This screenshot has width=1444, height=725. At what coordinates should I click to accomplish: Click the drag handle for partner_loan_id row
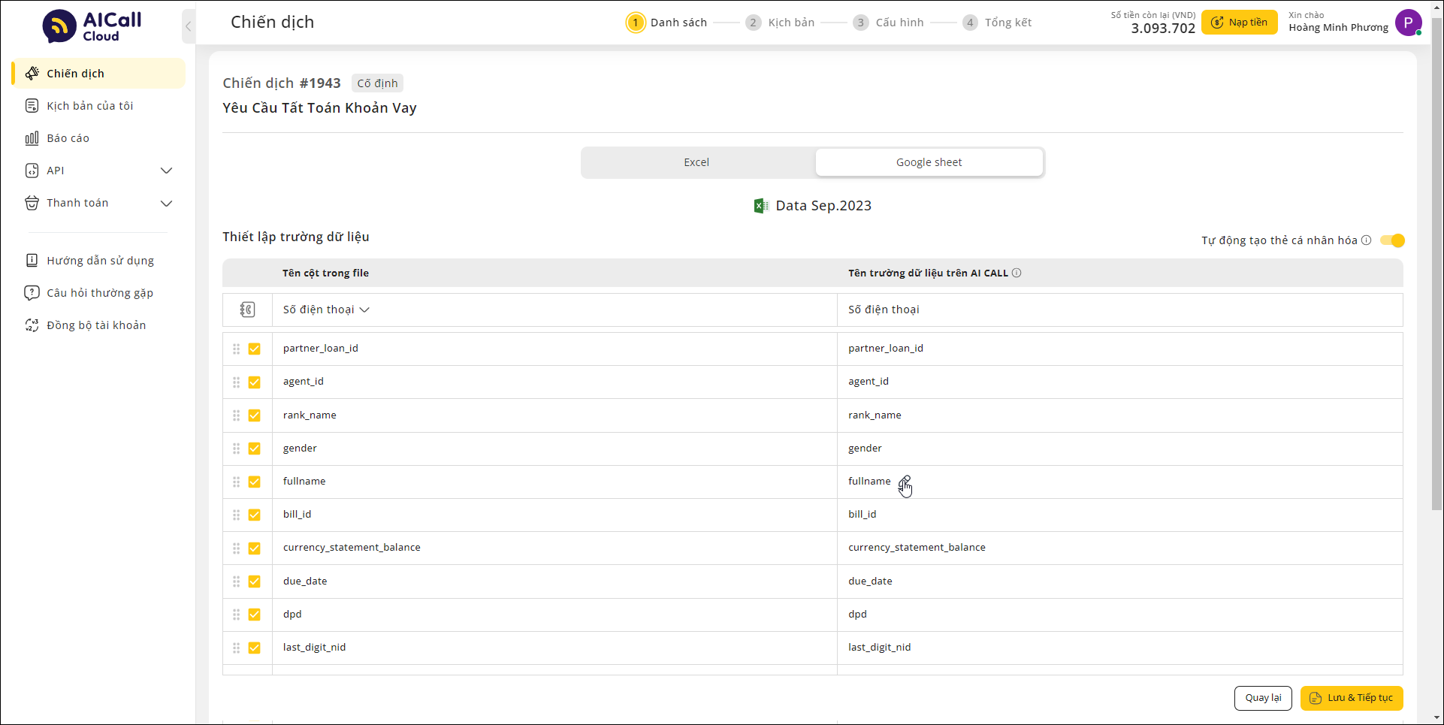[x=236, y=349]
